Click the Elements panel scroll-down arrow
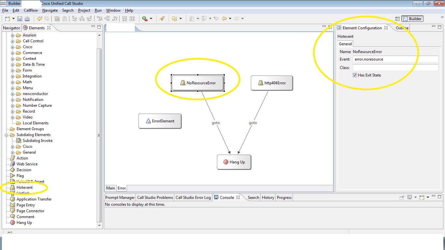Viewport: 445px width, 250px height. pos(99,225)
